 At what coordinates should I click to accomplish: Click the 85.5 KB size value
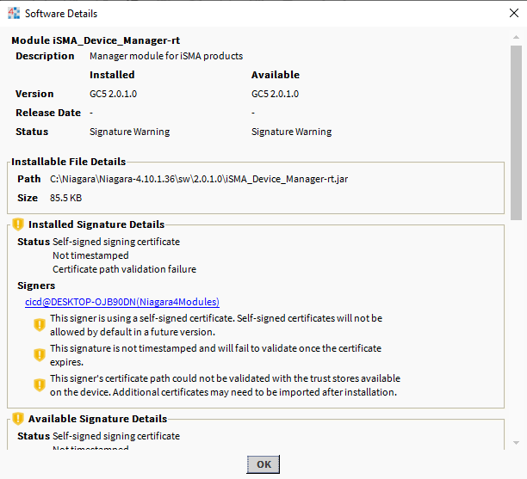(x=66, y=198)
